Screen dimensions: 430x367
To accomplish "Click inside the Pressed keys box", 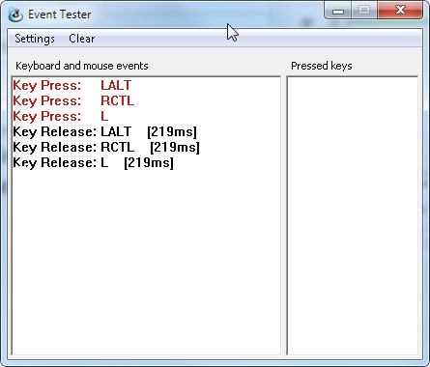I will click(x=353, y=215).
